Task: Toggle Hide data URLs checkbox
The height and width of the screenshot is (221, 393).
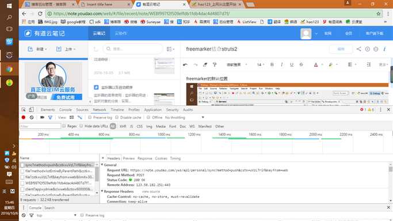Action: [x=81, y=126]
